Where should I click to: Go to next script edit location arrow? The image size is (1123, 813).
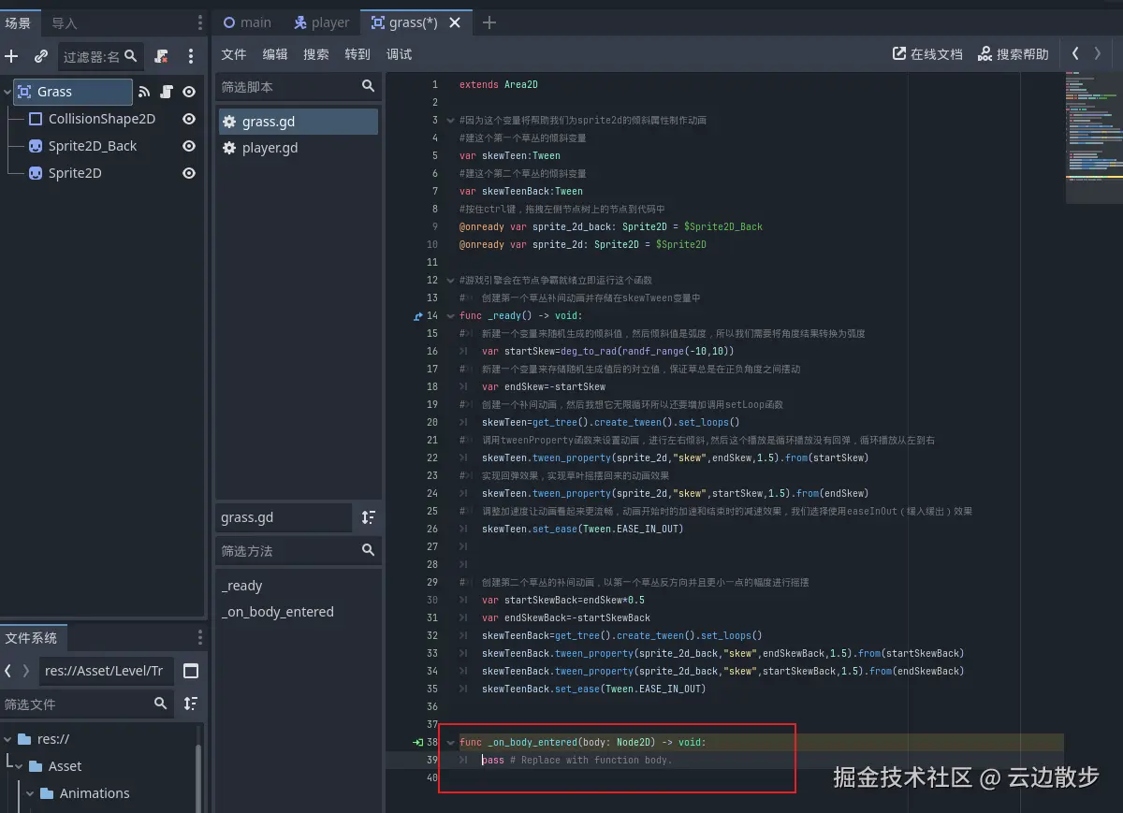tap(1099, 53)
